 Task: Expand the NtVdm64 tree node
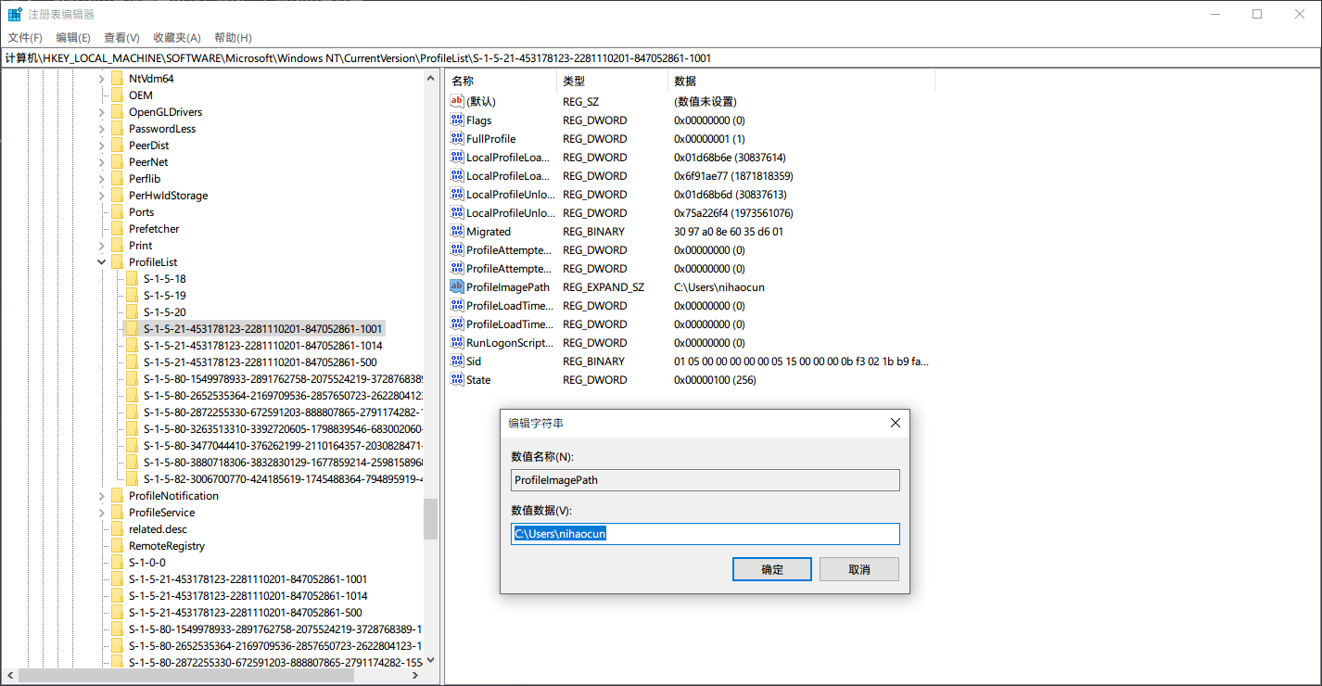click(x=101, y=79)
